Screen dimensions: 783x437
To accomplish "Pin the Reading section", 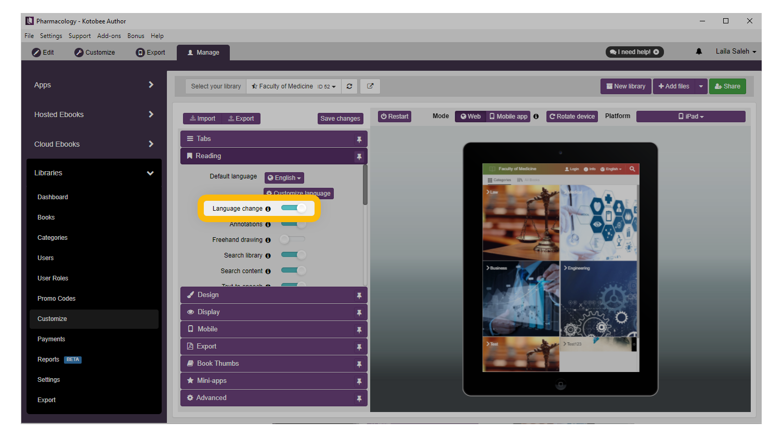I will [359, 157].
